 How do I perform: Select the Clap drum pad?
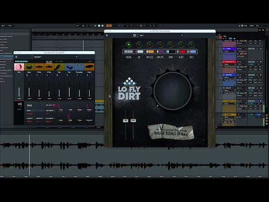click(x=59, y=67)
